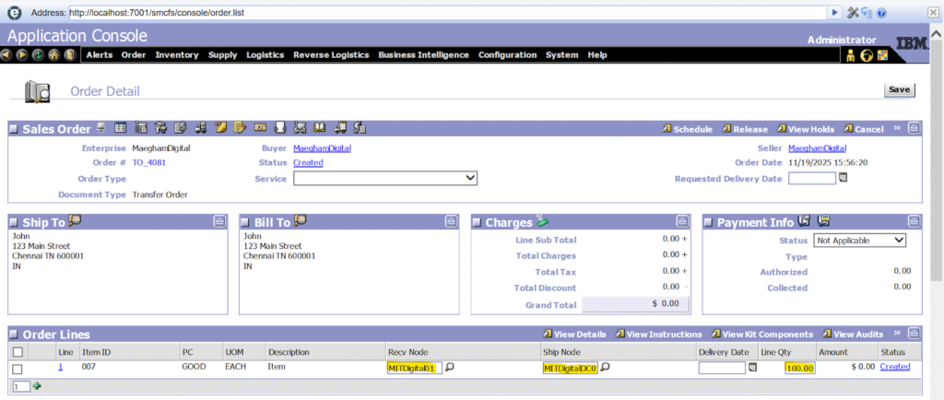Expand the Payment Status dropdown
The image size is (944, 400).
click(859, 241)
